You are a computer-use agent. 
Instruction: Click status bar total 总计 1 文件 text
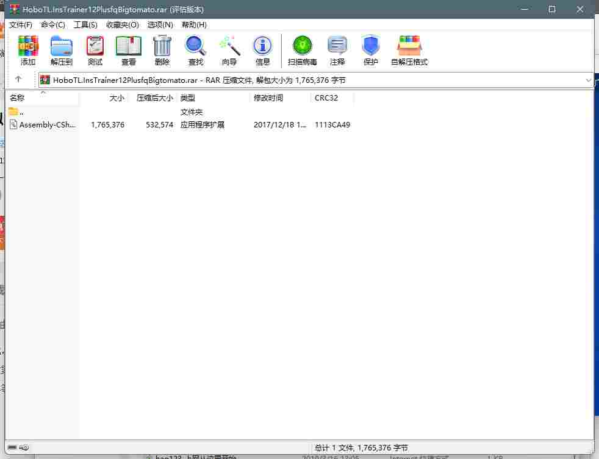point(361,447)
